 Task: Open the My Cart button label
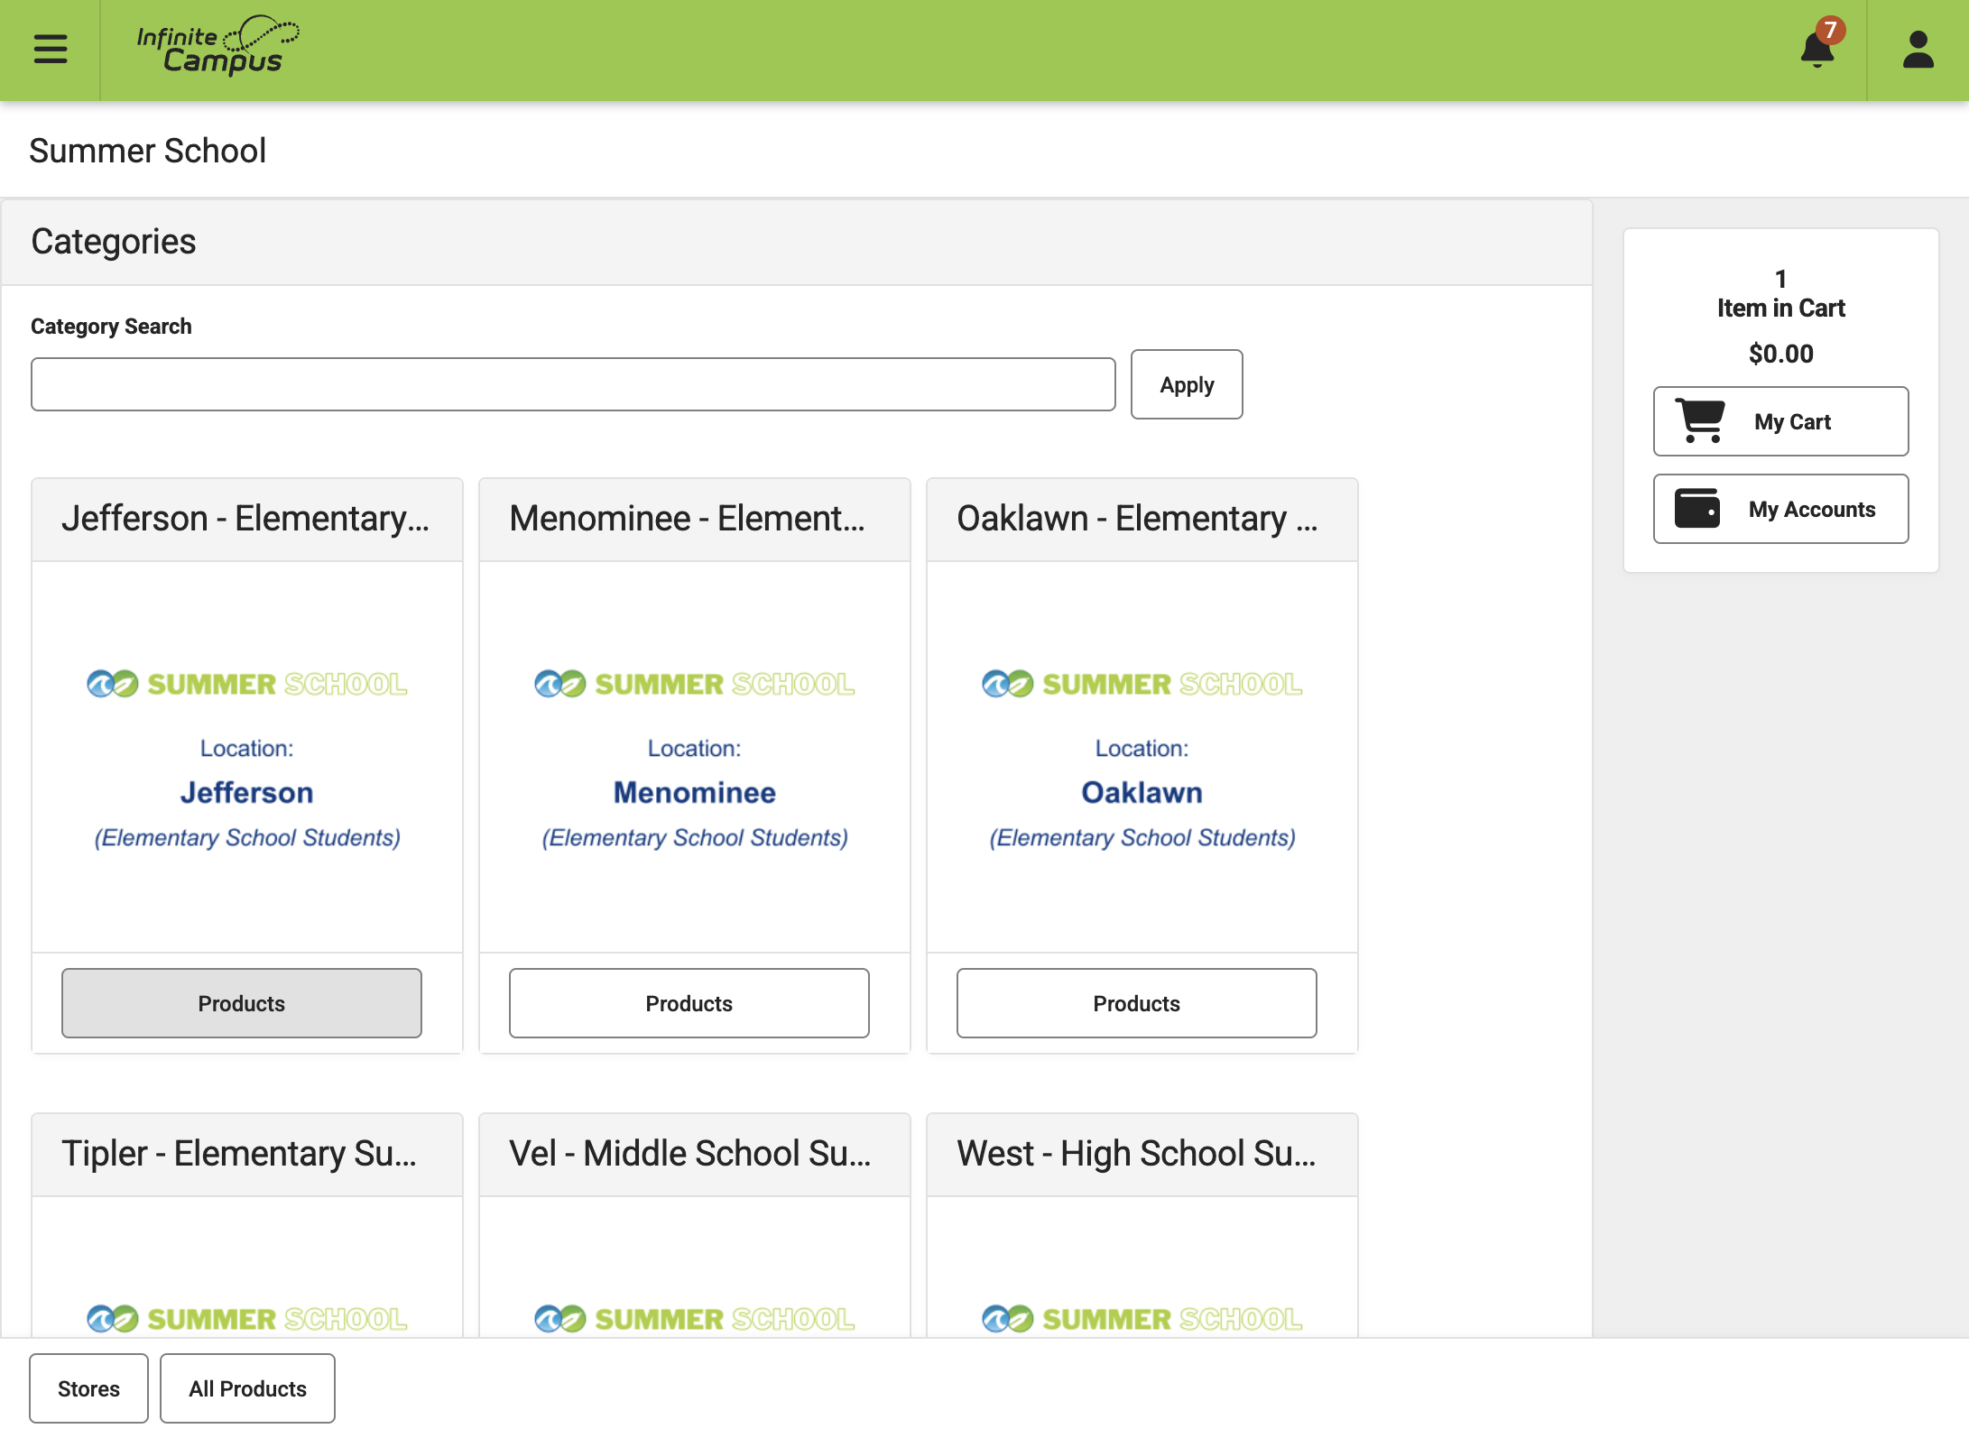pyautogui.click(x=1792, y=421)
